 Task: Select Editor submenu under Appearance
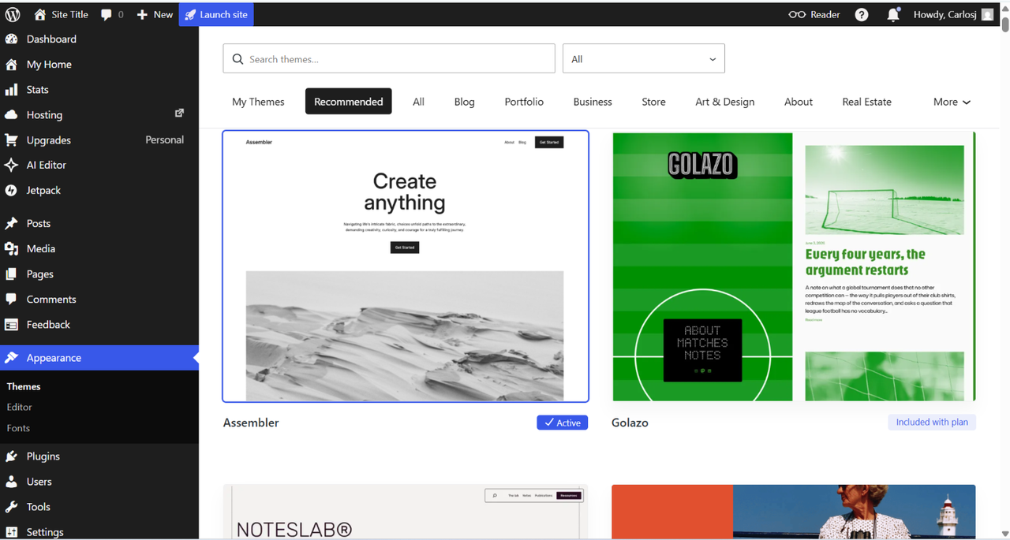[19, 407]
